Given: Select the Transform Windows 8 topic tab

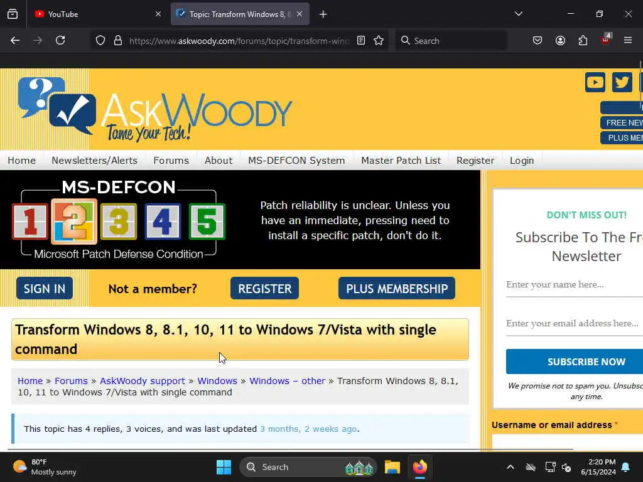Looking at the screenshot, I should (x=240, y=14).
